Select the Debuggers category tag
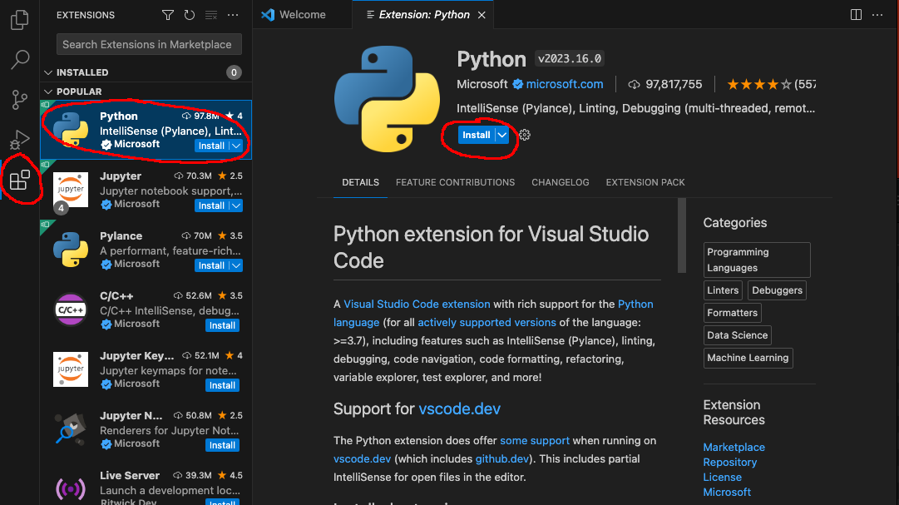Viewport: 899px width, 505px height. tap(777, 290)
